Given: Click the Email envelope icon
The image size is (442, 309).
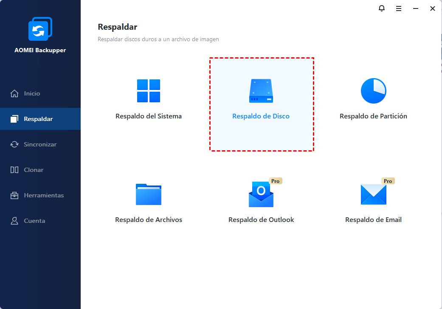Looking at the screenshot, I should [374, 194].
